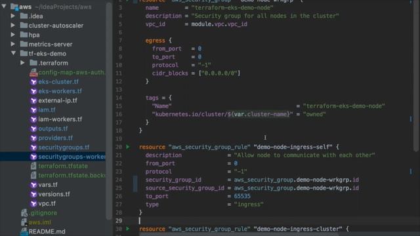
Task: Expand the .idea folder arrow
Action: click(x=13, y=16)
